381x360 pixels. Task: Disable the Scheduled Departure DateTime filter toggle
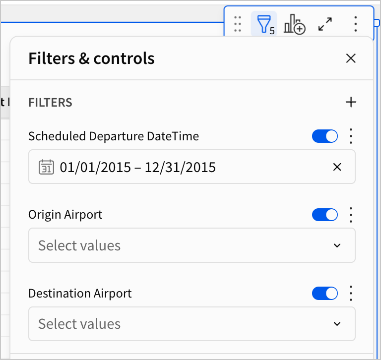point(324,136)
